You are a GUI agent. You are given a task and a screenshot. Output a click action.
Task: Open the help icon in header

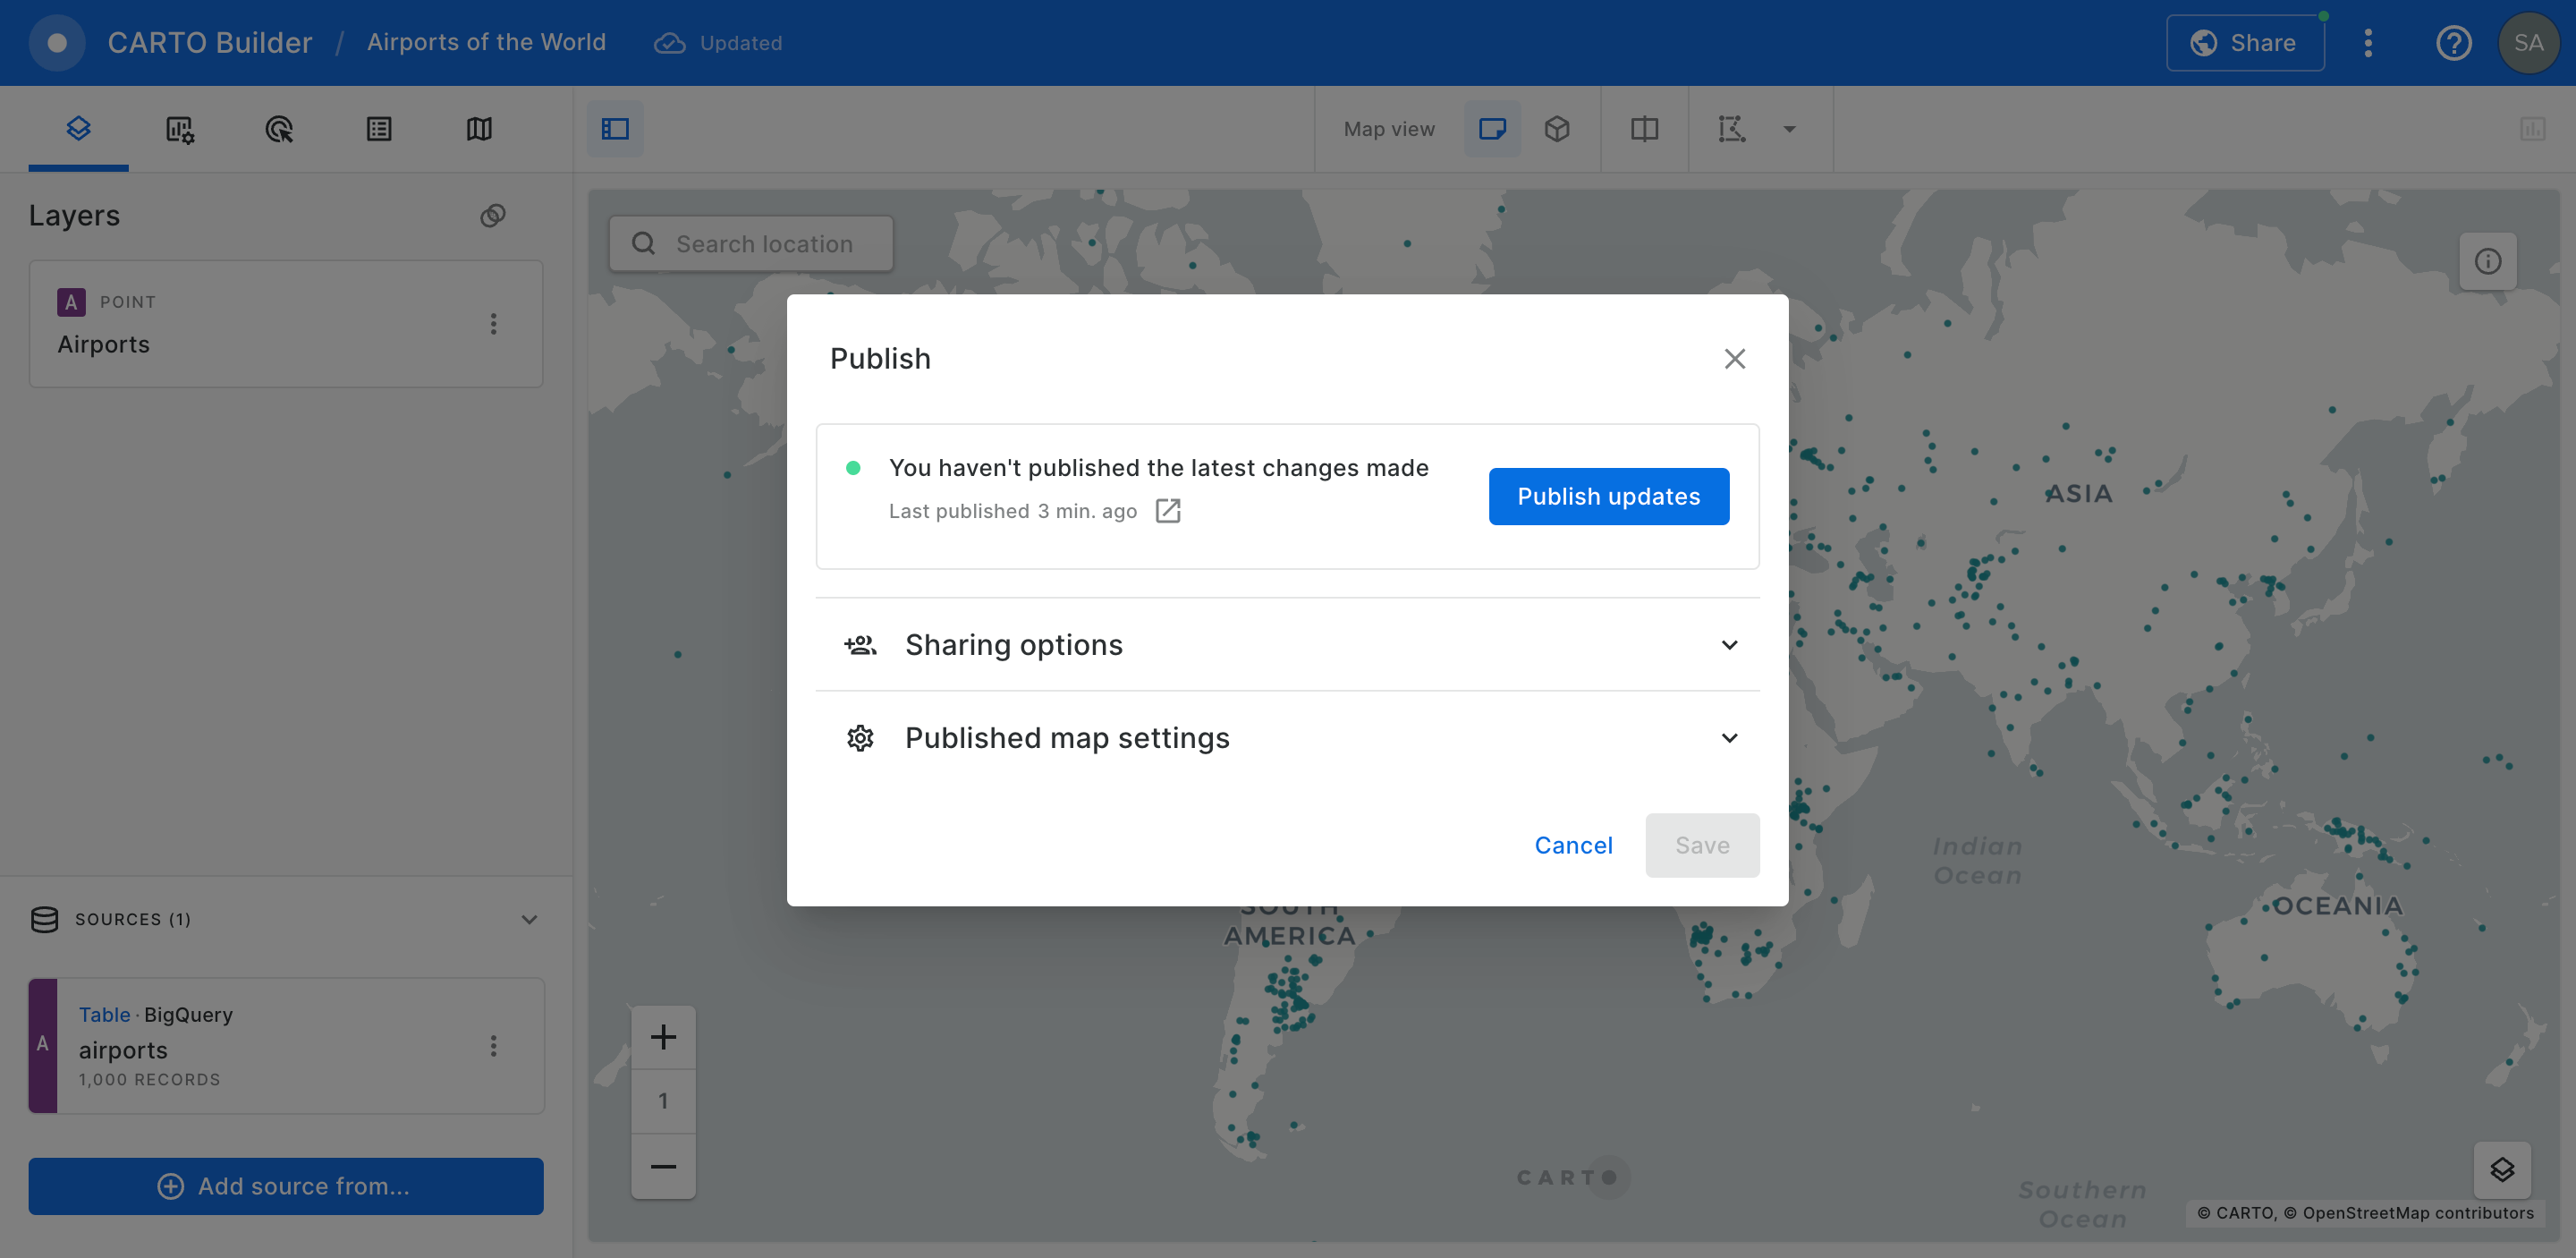point(2453,43)
